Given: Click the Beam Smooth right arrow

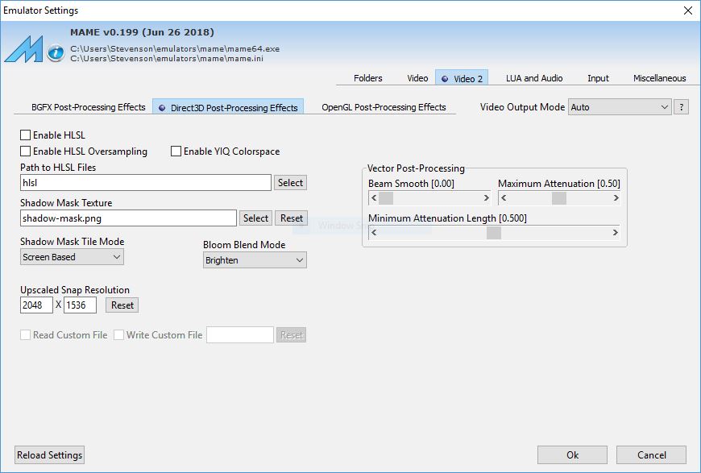Looking at the screenshot, I should click(x=486, y=197).
